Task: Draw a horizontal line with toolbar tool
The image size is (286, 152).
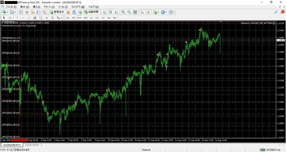Action: point(23,18)
